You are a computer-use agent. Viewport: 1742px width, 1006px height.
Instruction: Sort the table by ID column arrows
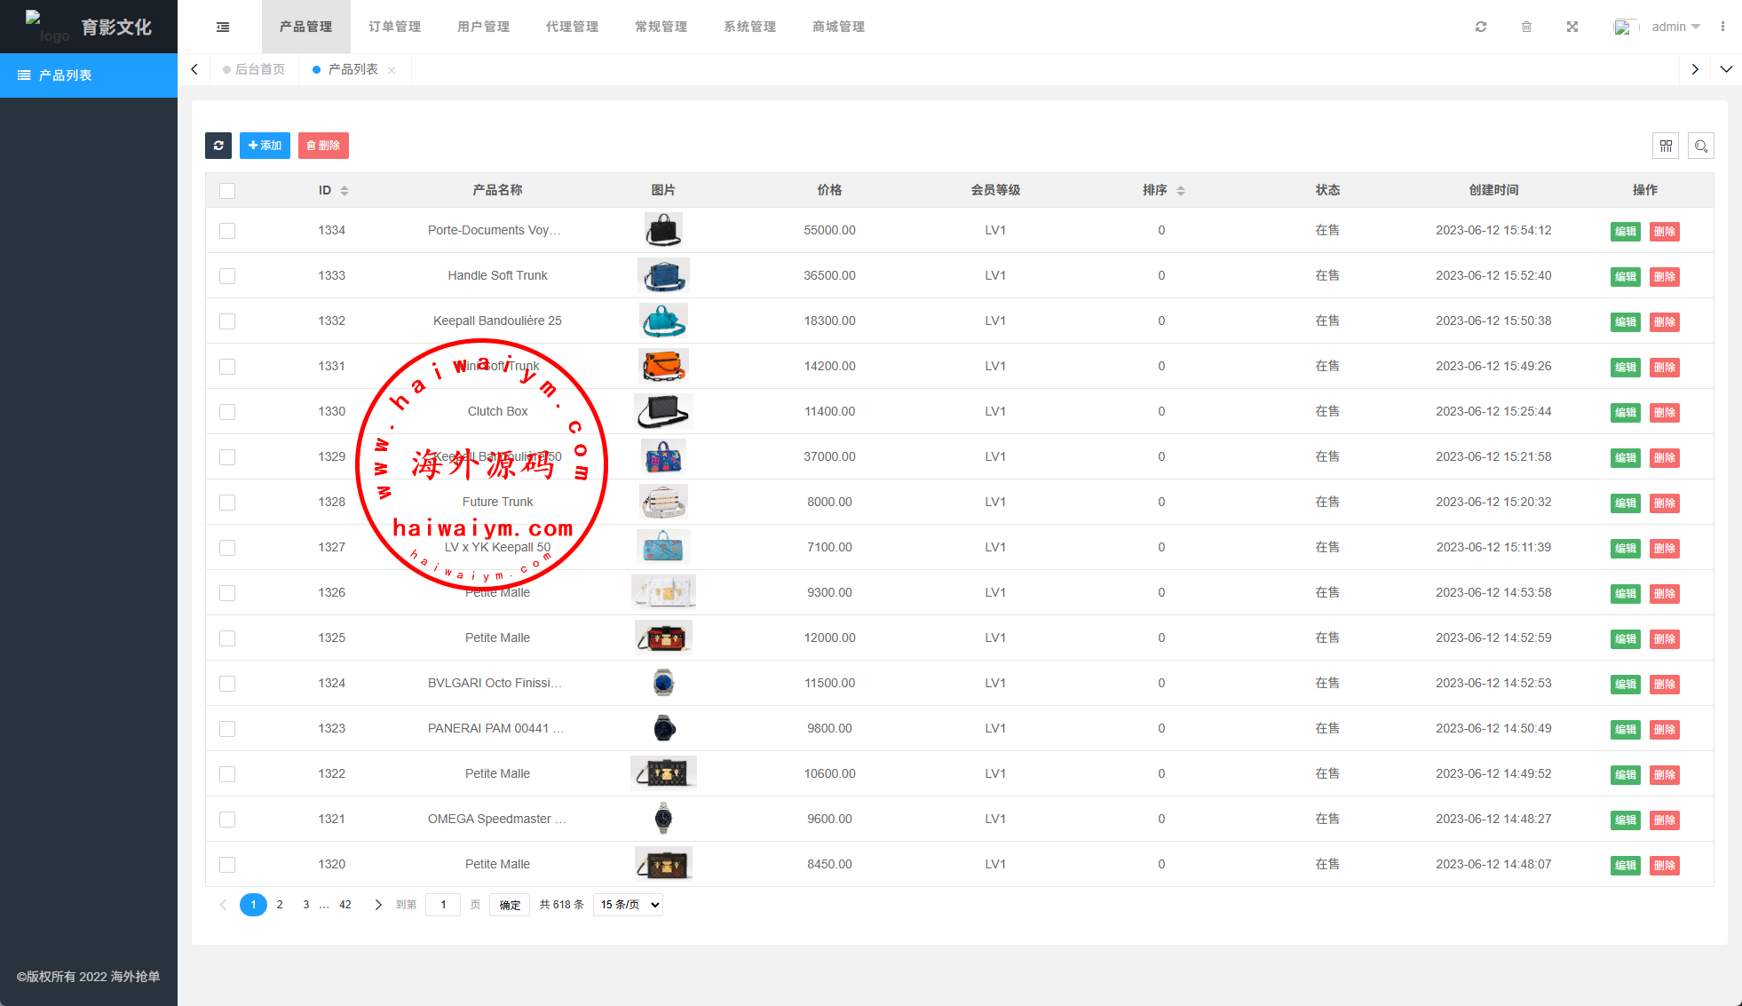pos(344,190)
